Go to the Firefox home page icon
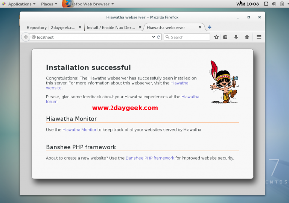This screenshot has height=203, width=289. point(247,37)
